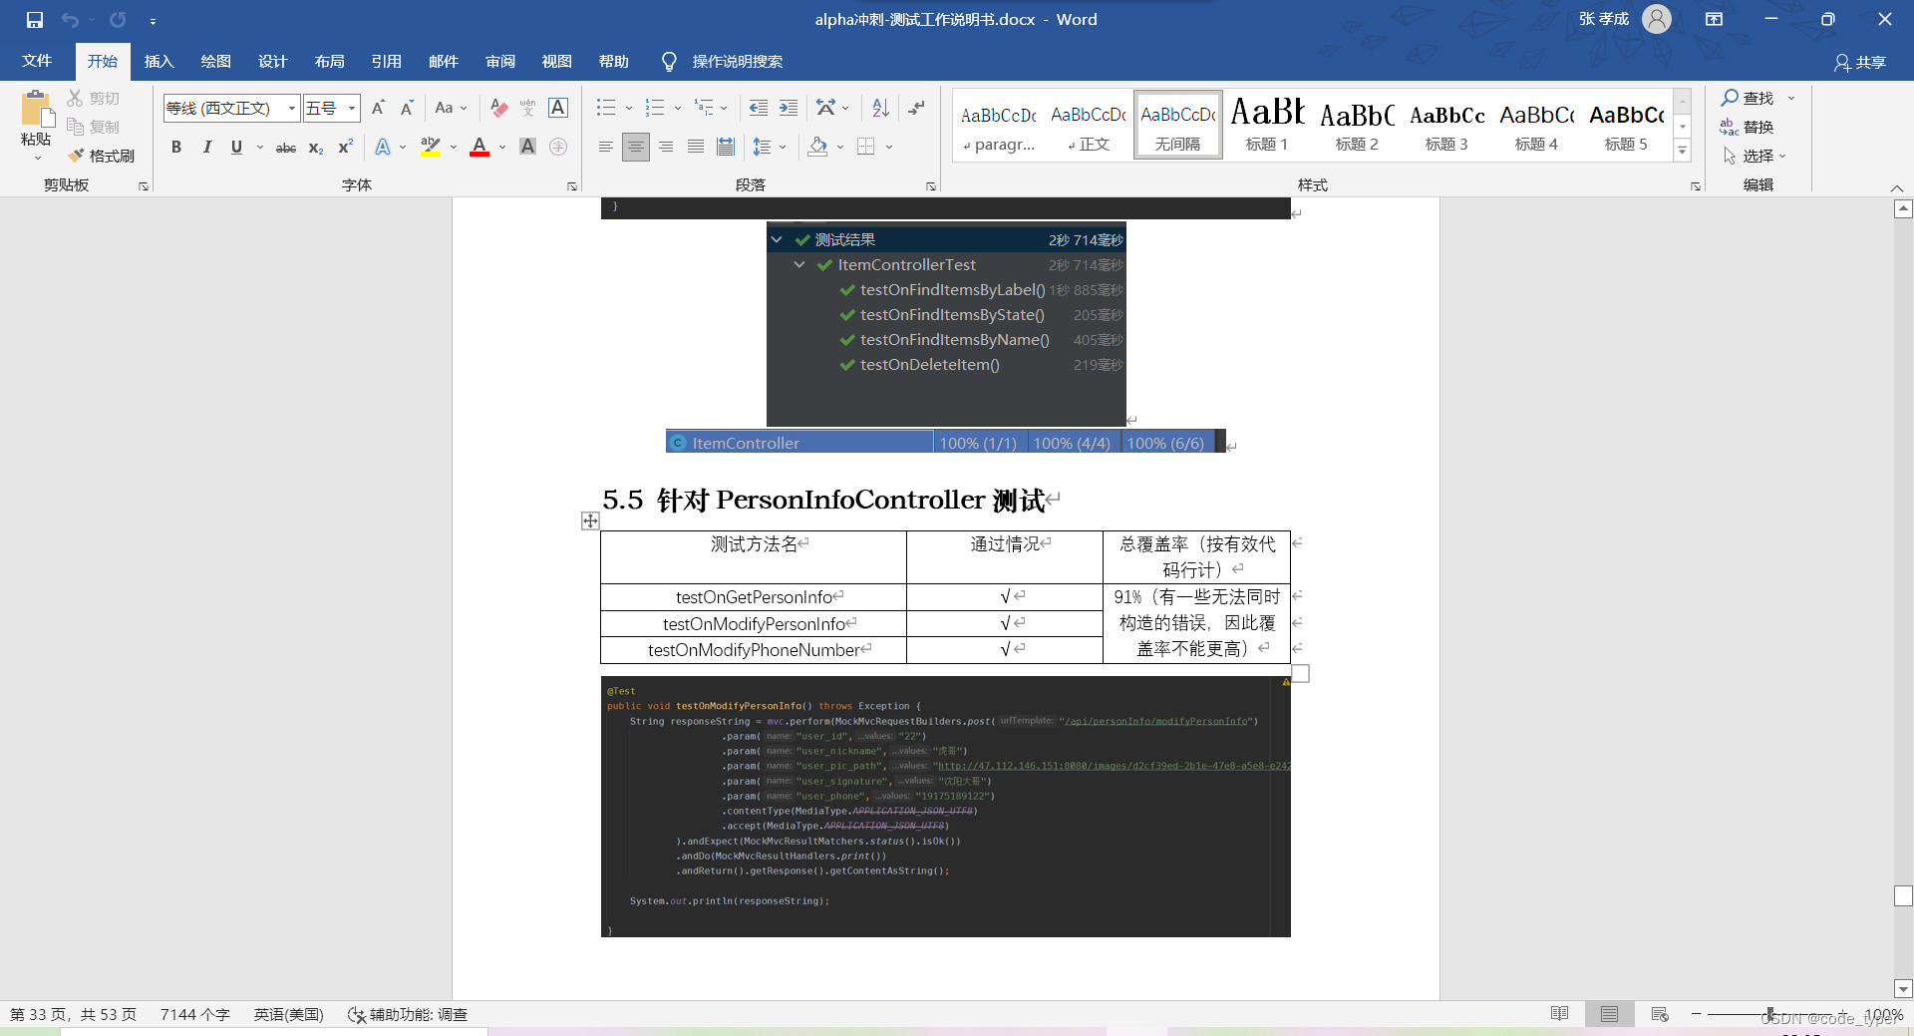Apply yellow text highlight color

pyautogui.click(x=430, y=148)
